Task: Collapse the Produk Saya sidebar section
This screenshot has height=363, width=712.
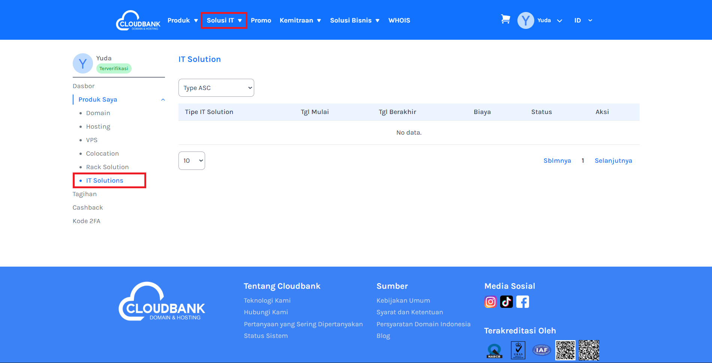Action: coord(163,100)
